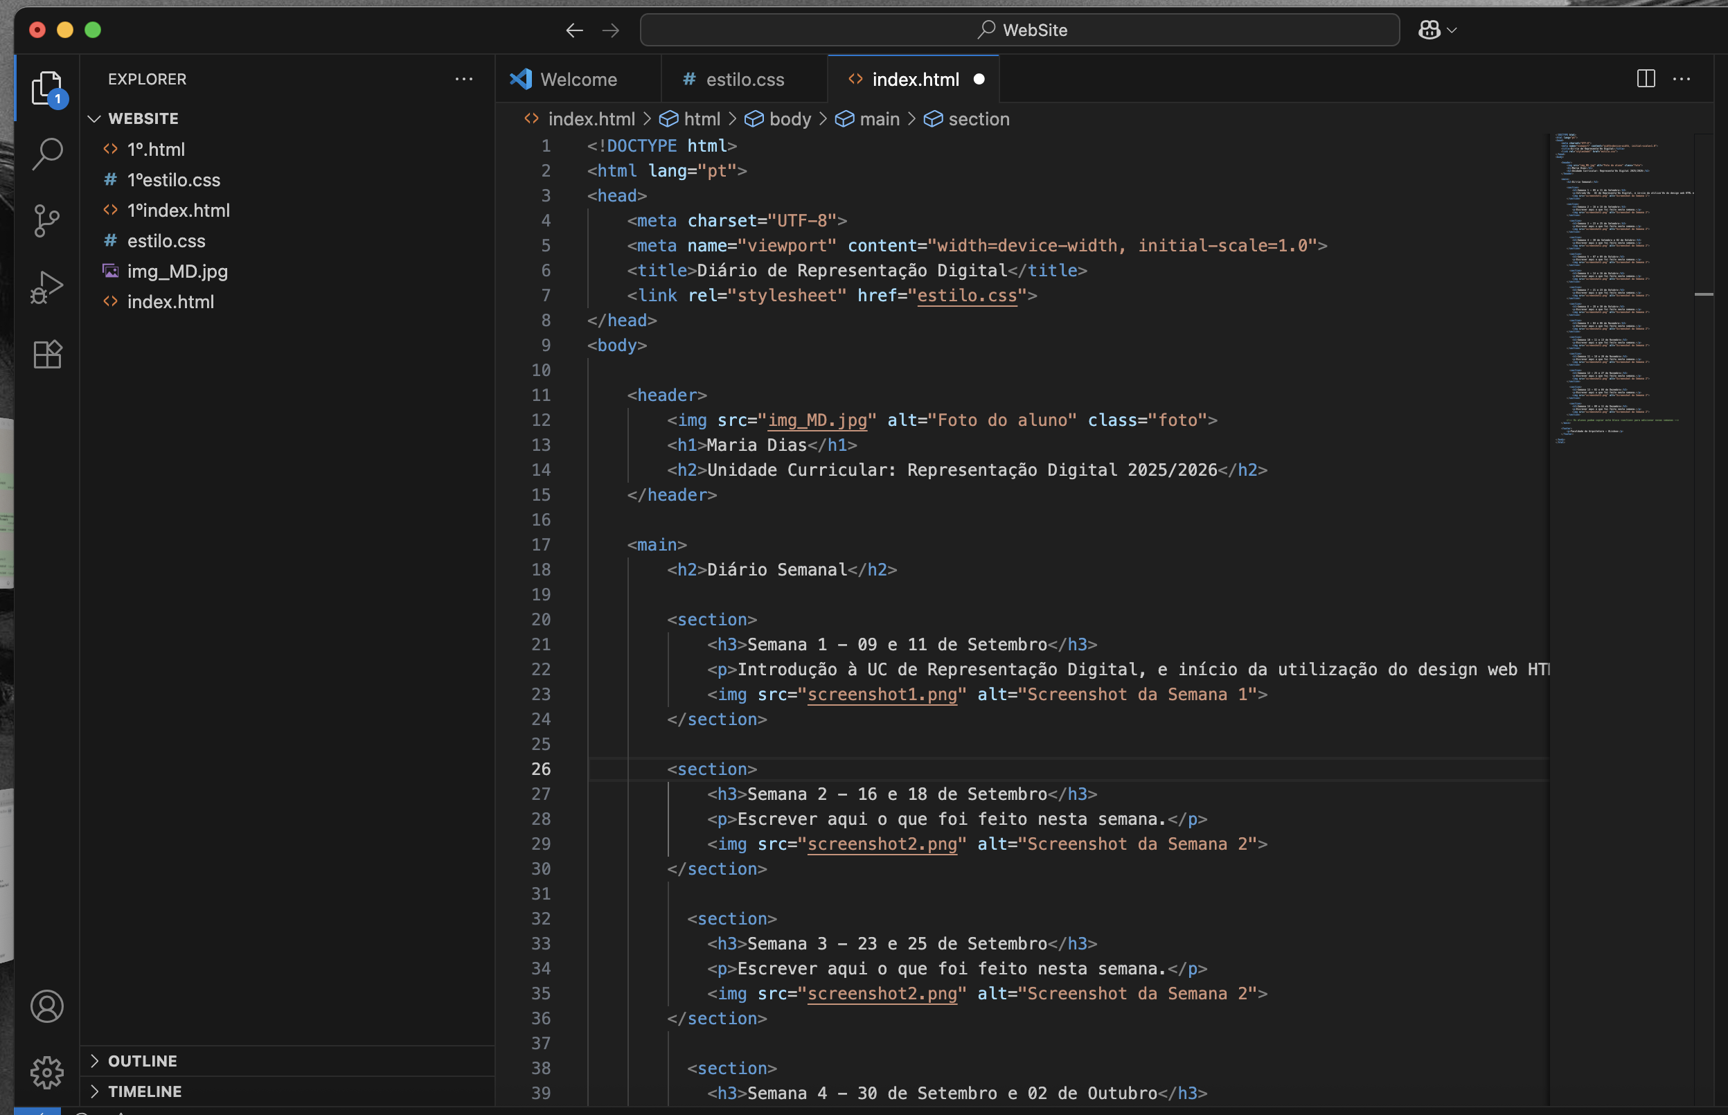This screenshot has width=1728, height=1115.
Task: Split the editor to the right
Action: coord(1646,79)
